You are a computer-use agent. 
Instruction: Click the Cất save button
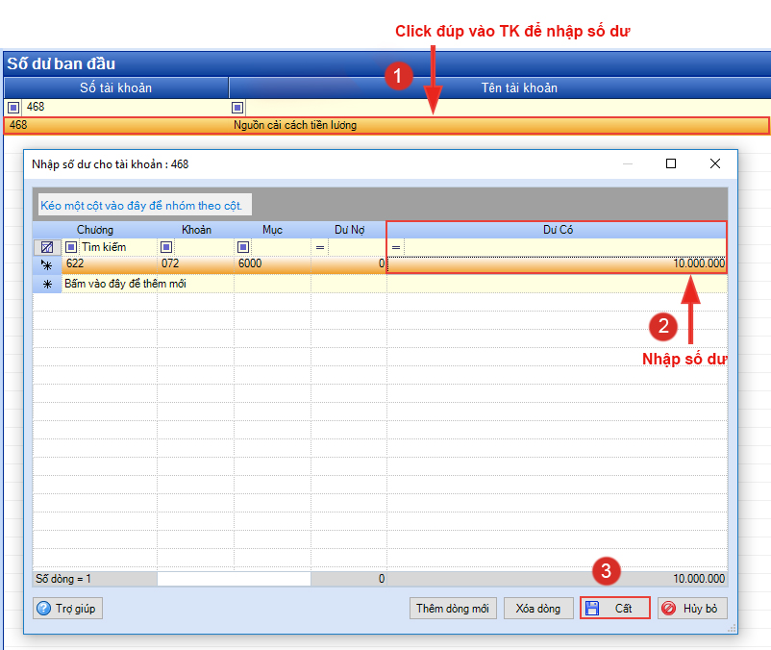pyautogui.click(x=614, y=609)
